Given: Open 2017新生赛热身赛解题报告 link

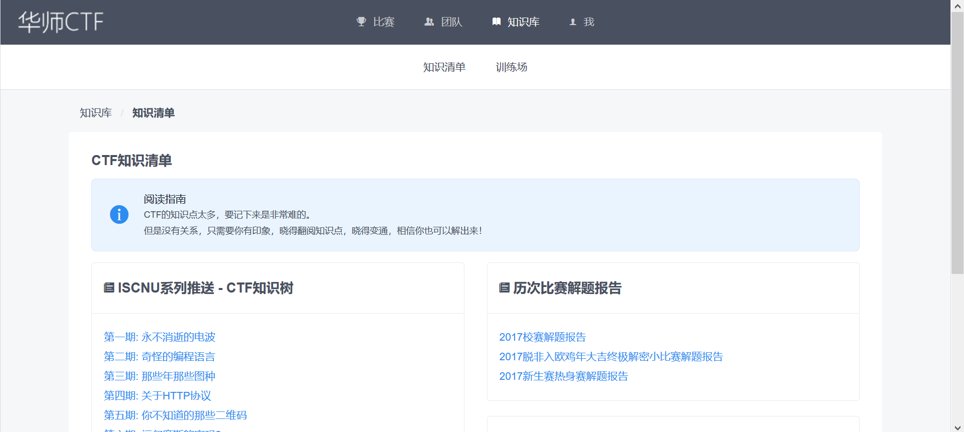Looking at the screenshot, I should 563,376.
